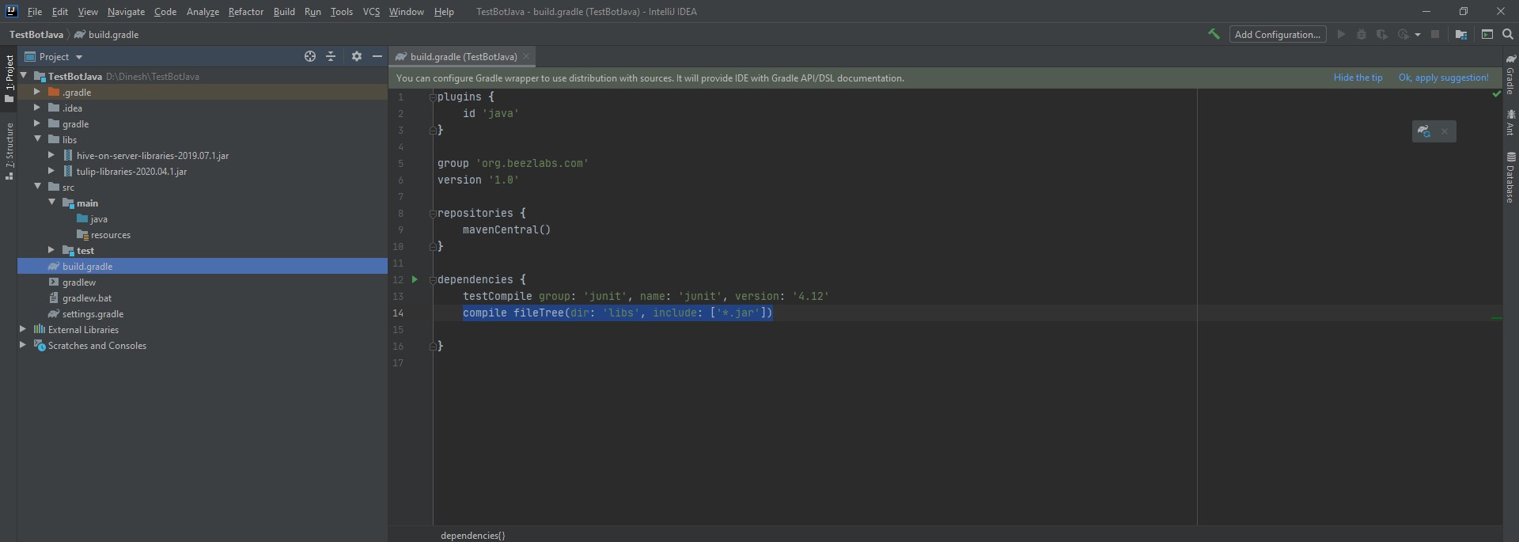Click the Run with Coverage icon
This screenshot has width=1519, height=542.
pos(1382,34)
